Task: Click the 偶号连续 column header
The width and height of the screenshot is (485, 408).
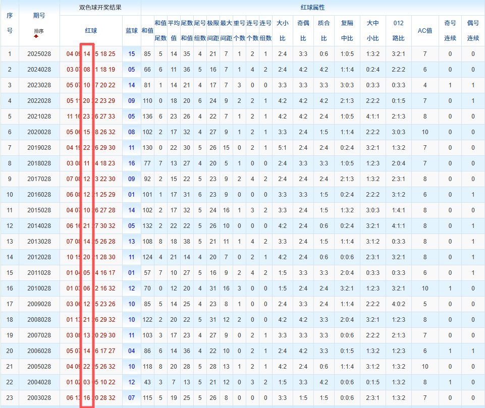Action: click(x=473, y=31)
